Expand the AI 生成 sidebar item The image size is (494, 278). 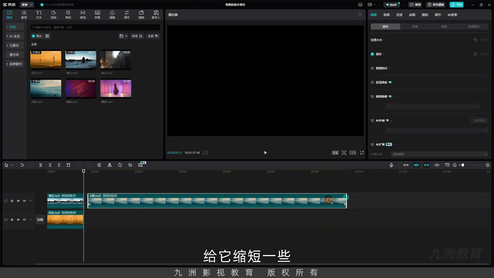pos(15,36)
